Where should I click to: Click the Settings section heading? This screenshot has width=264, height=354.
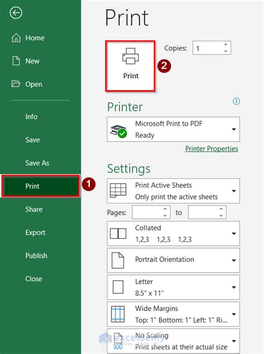(x=129, y=169)
